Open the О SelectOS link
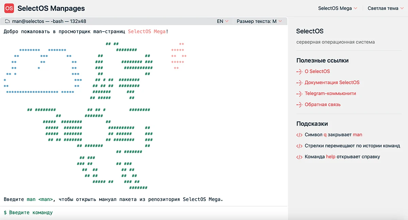The image size is (408, 220). (x=317, y=72)
